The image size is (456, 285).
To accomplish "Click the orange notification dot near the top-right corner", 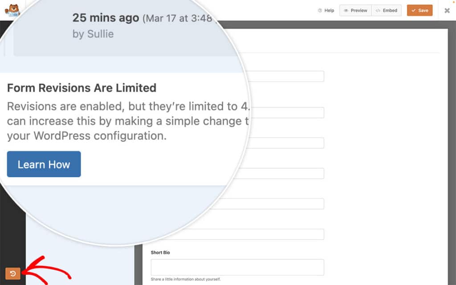I will click(454, 3).
